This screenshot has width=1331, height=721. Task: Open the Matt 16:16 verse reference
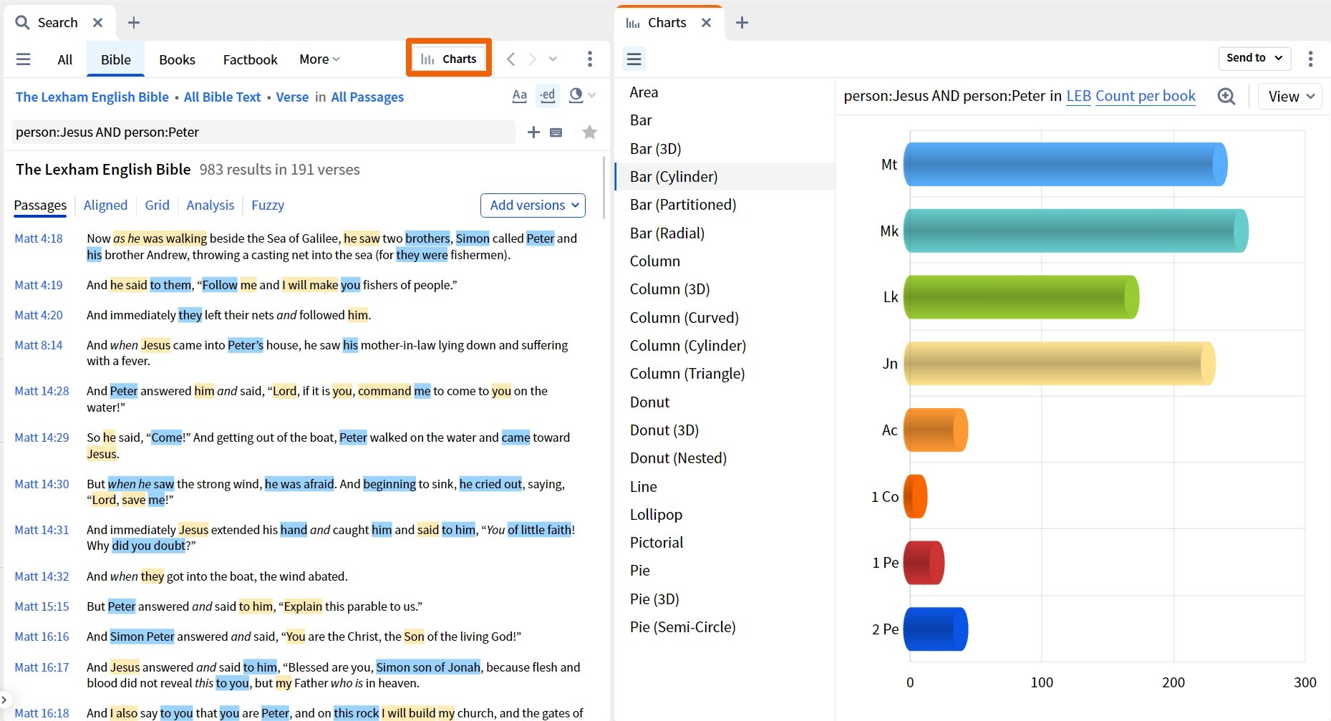[42, 637]
